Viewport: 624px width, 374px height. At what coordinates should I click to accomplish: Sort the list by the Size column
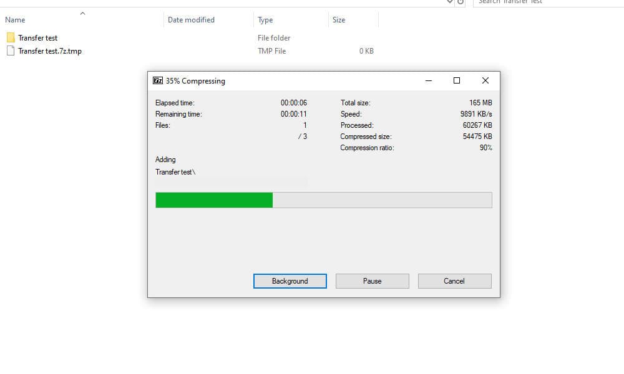339,20
